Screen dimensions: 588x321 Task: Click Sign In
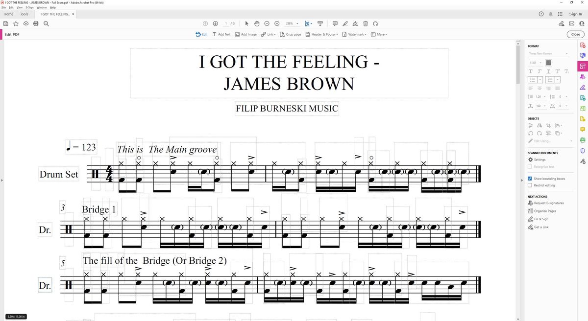click(x=576, y=14)
